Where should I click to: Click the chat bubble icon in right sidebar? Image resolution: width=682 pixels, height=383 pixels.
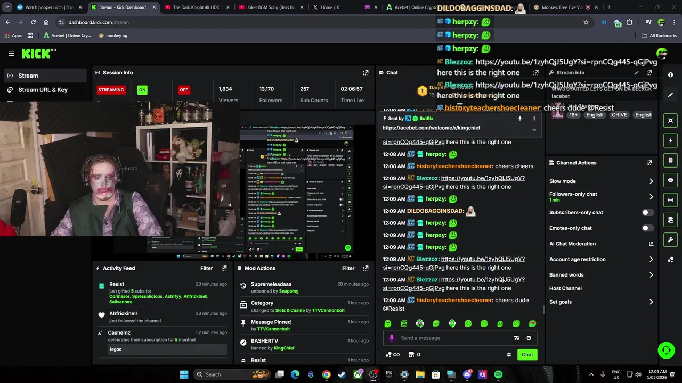coord(671,180)
